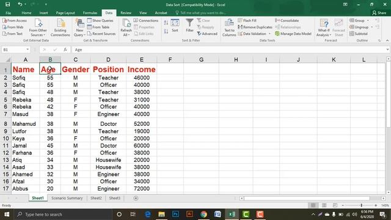Click Text to Columns
391x220 pixels.
tap(229, 28)
